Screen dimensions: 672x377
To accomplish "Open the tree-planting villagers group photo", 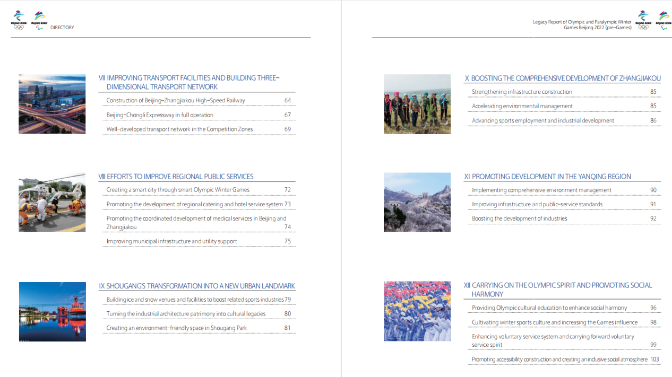I will pyautogui.click(x=417, y=104).
